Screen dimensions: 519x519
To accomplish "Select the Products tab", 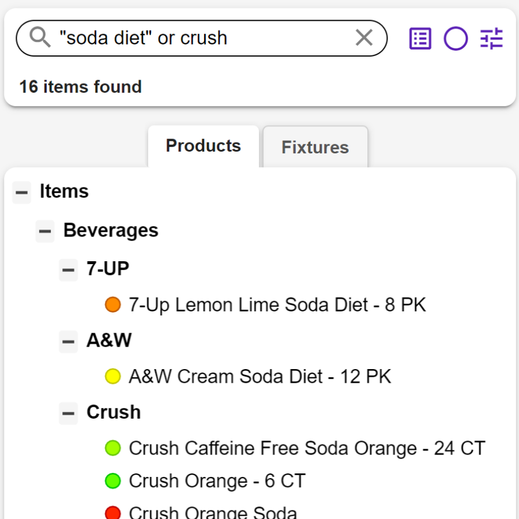I will point(203,146).
